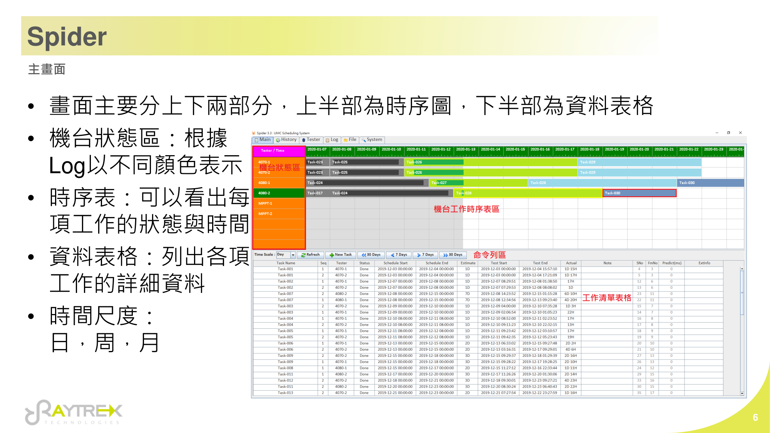770x433 pixels.
Task: Jump back 30 Days on timeline
Action: 371,255
